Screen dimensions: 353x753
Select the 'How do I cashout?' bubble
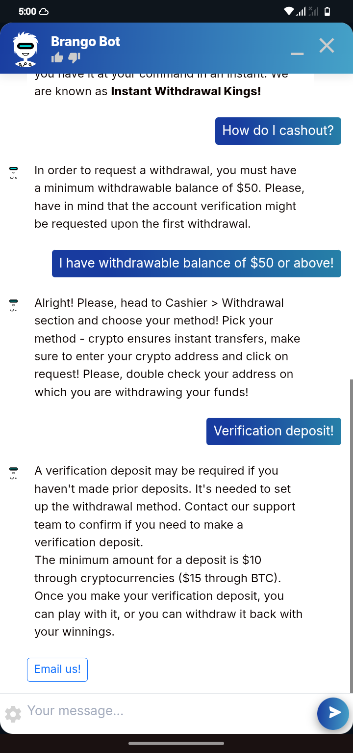point(278,131)
